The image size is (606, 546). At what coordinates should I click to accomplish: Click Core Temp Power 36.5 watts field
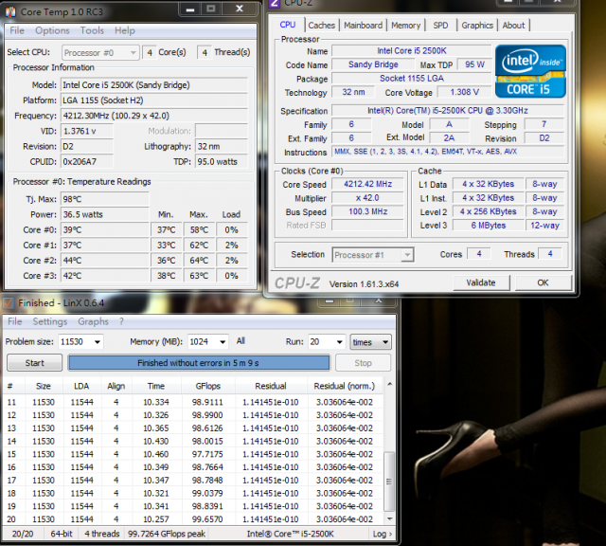(x=105, y=214)
